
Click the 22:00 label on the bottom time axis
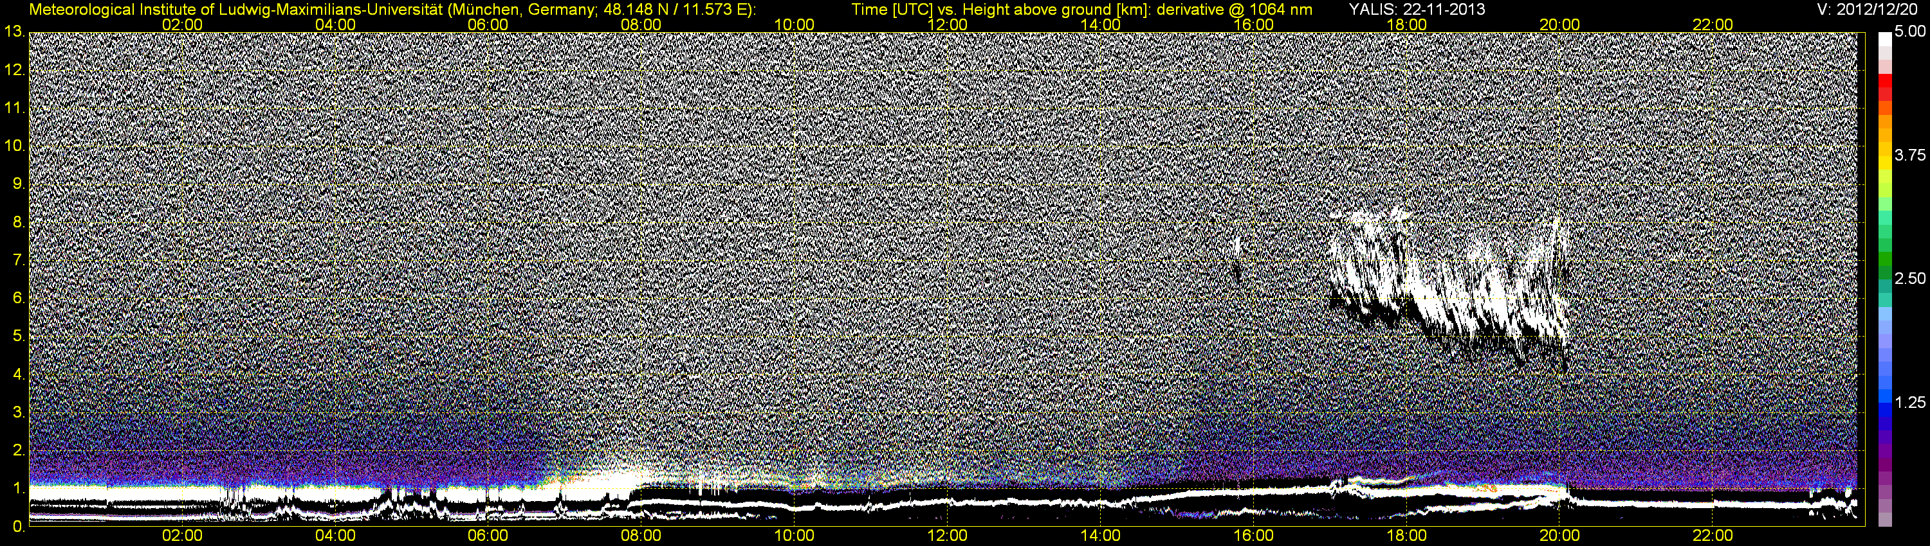[1713, 536]
